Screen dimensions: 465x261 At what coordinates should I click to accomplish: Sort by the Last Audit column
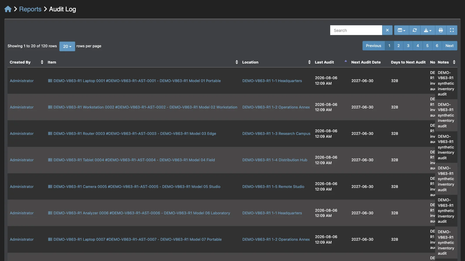pos(331,62)
